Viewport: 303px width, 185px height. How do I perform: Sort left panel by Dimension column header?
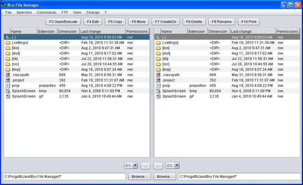68,32
